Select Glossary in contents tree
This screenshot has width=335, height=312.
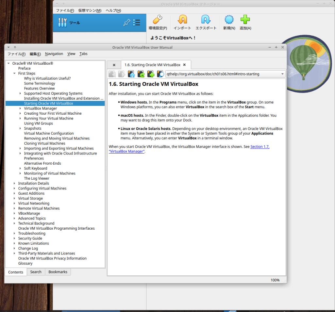[x=25, y=263]
